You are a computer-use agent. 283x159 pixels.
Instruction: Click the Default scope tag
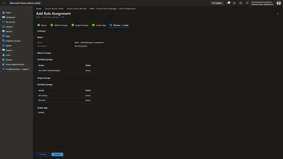tap(41, 113)
